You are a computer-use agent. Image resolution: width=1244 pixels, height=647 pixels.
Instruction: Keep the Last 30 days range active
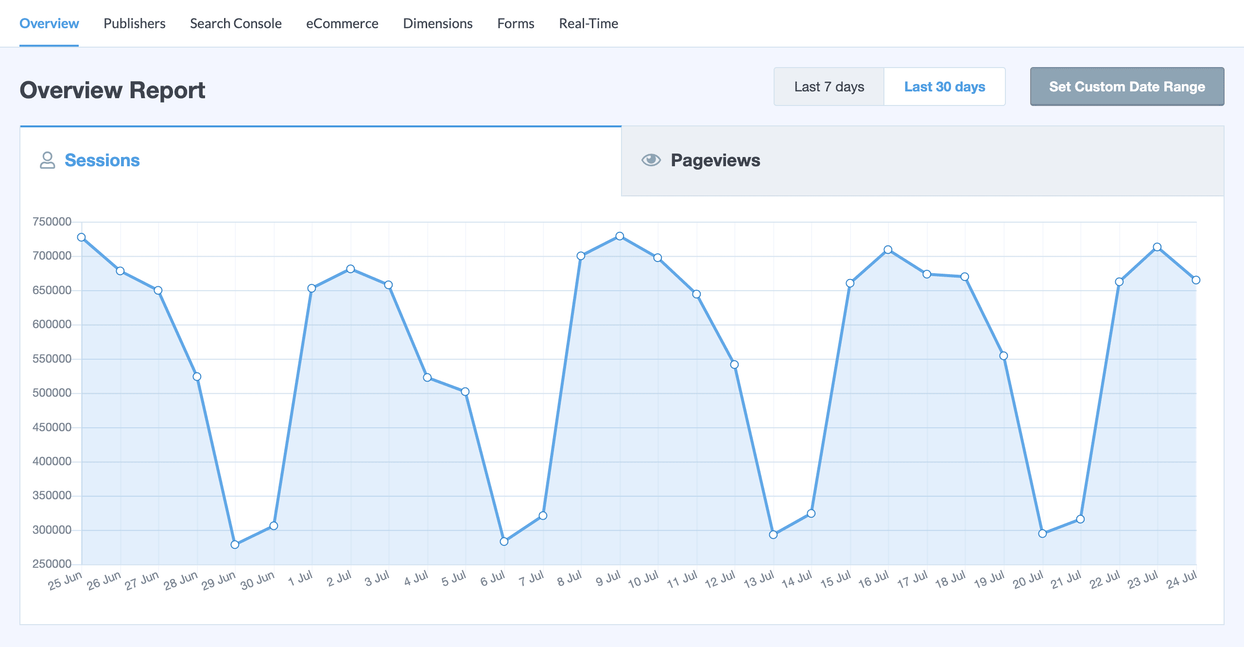945,87
